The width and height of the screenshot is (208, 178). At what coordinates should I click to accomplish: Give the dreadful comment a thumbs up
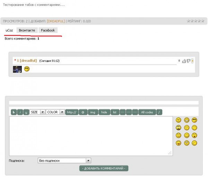[x=184, y=61]
